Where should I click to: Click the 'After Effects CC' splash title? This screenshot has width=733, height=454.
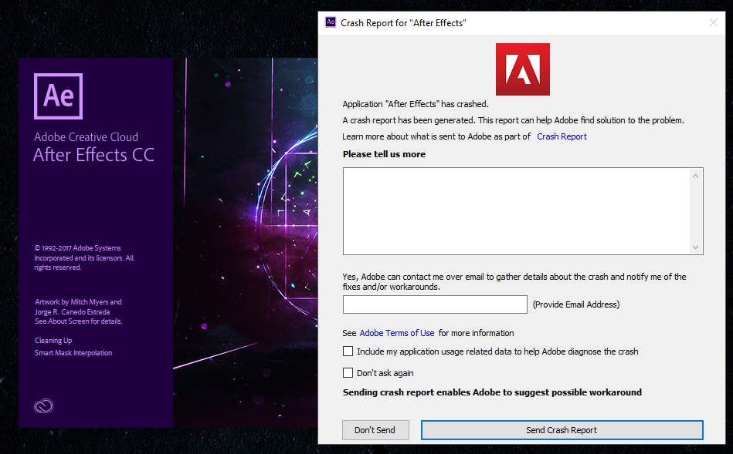93,155
